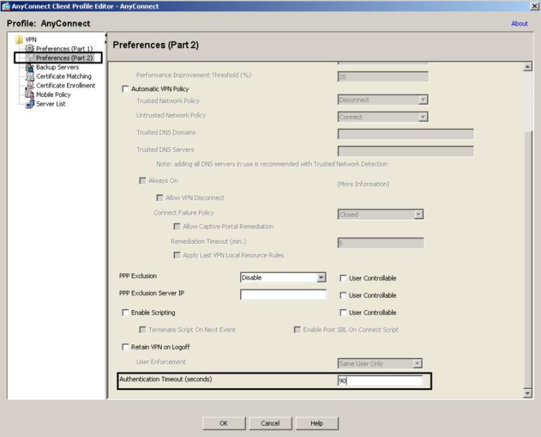Click the Preferences (Part 2) wrench icon
The height and width of the screenshot is (437, 541).
[x=30, y=58]
